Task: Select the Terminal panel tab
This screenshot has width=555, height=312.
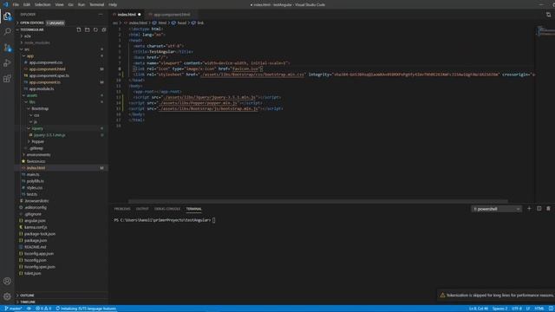Action: point(193,209)
